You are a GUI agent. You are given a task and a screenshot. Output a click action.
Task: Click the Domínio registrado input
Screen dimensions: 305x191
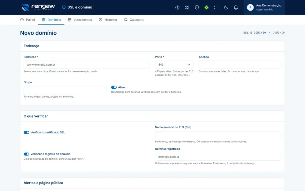(x=218, y=157)
